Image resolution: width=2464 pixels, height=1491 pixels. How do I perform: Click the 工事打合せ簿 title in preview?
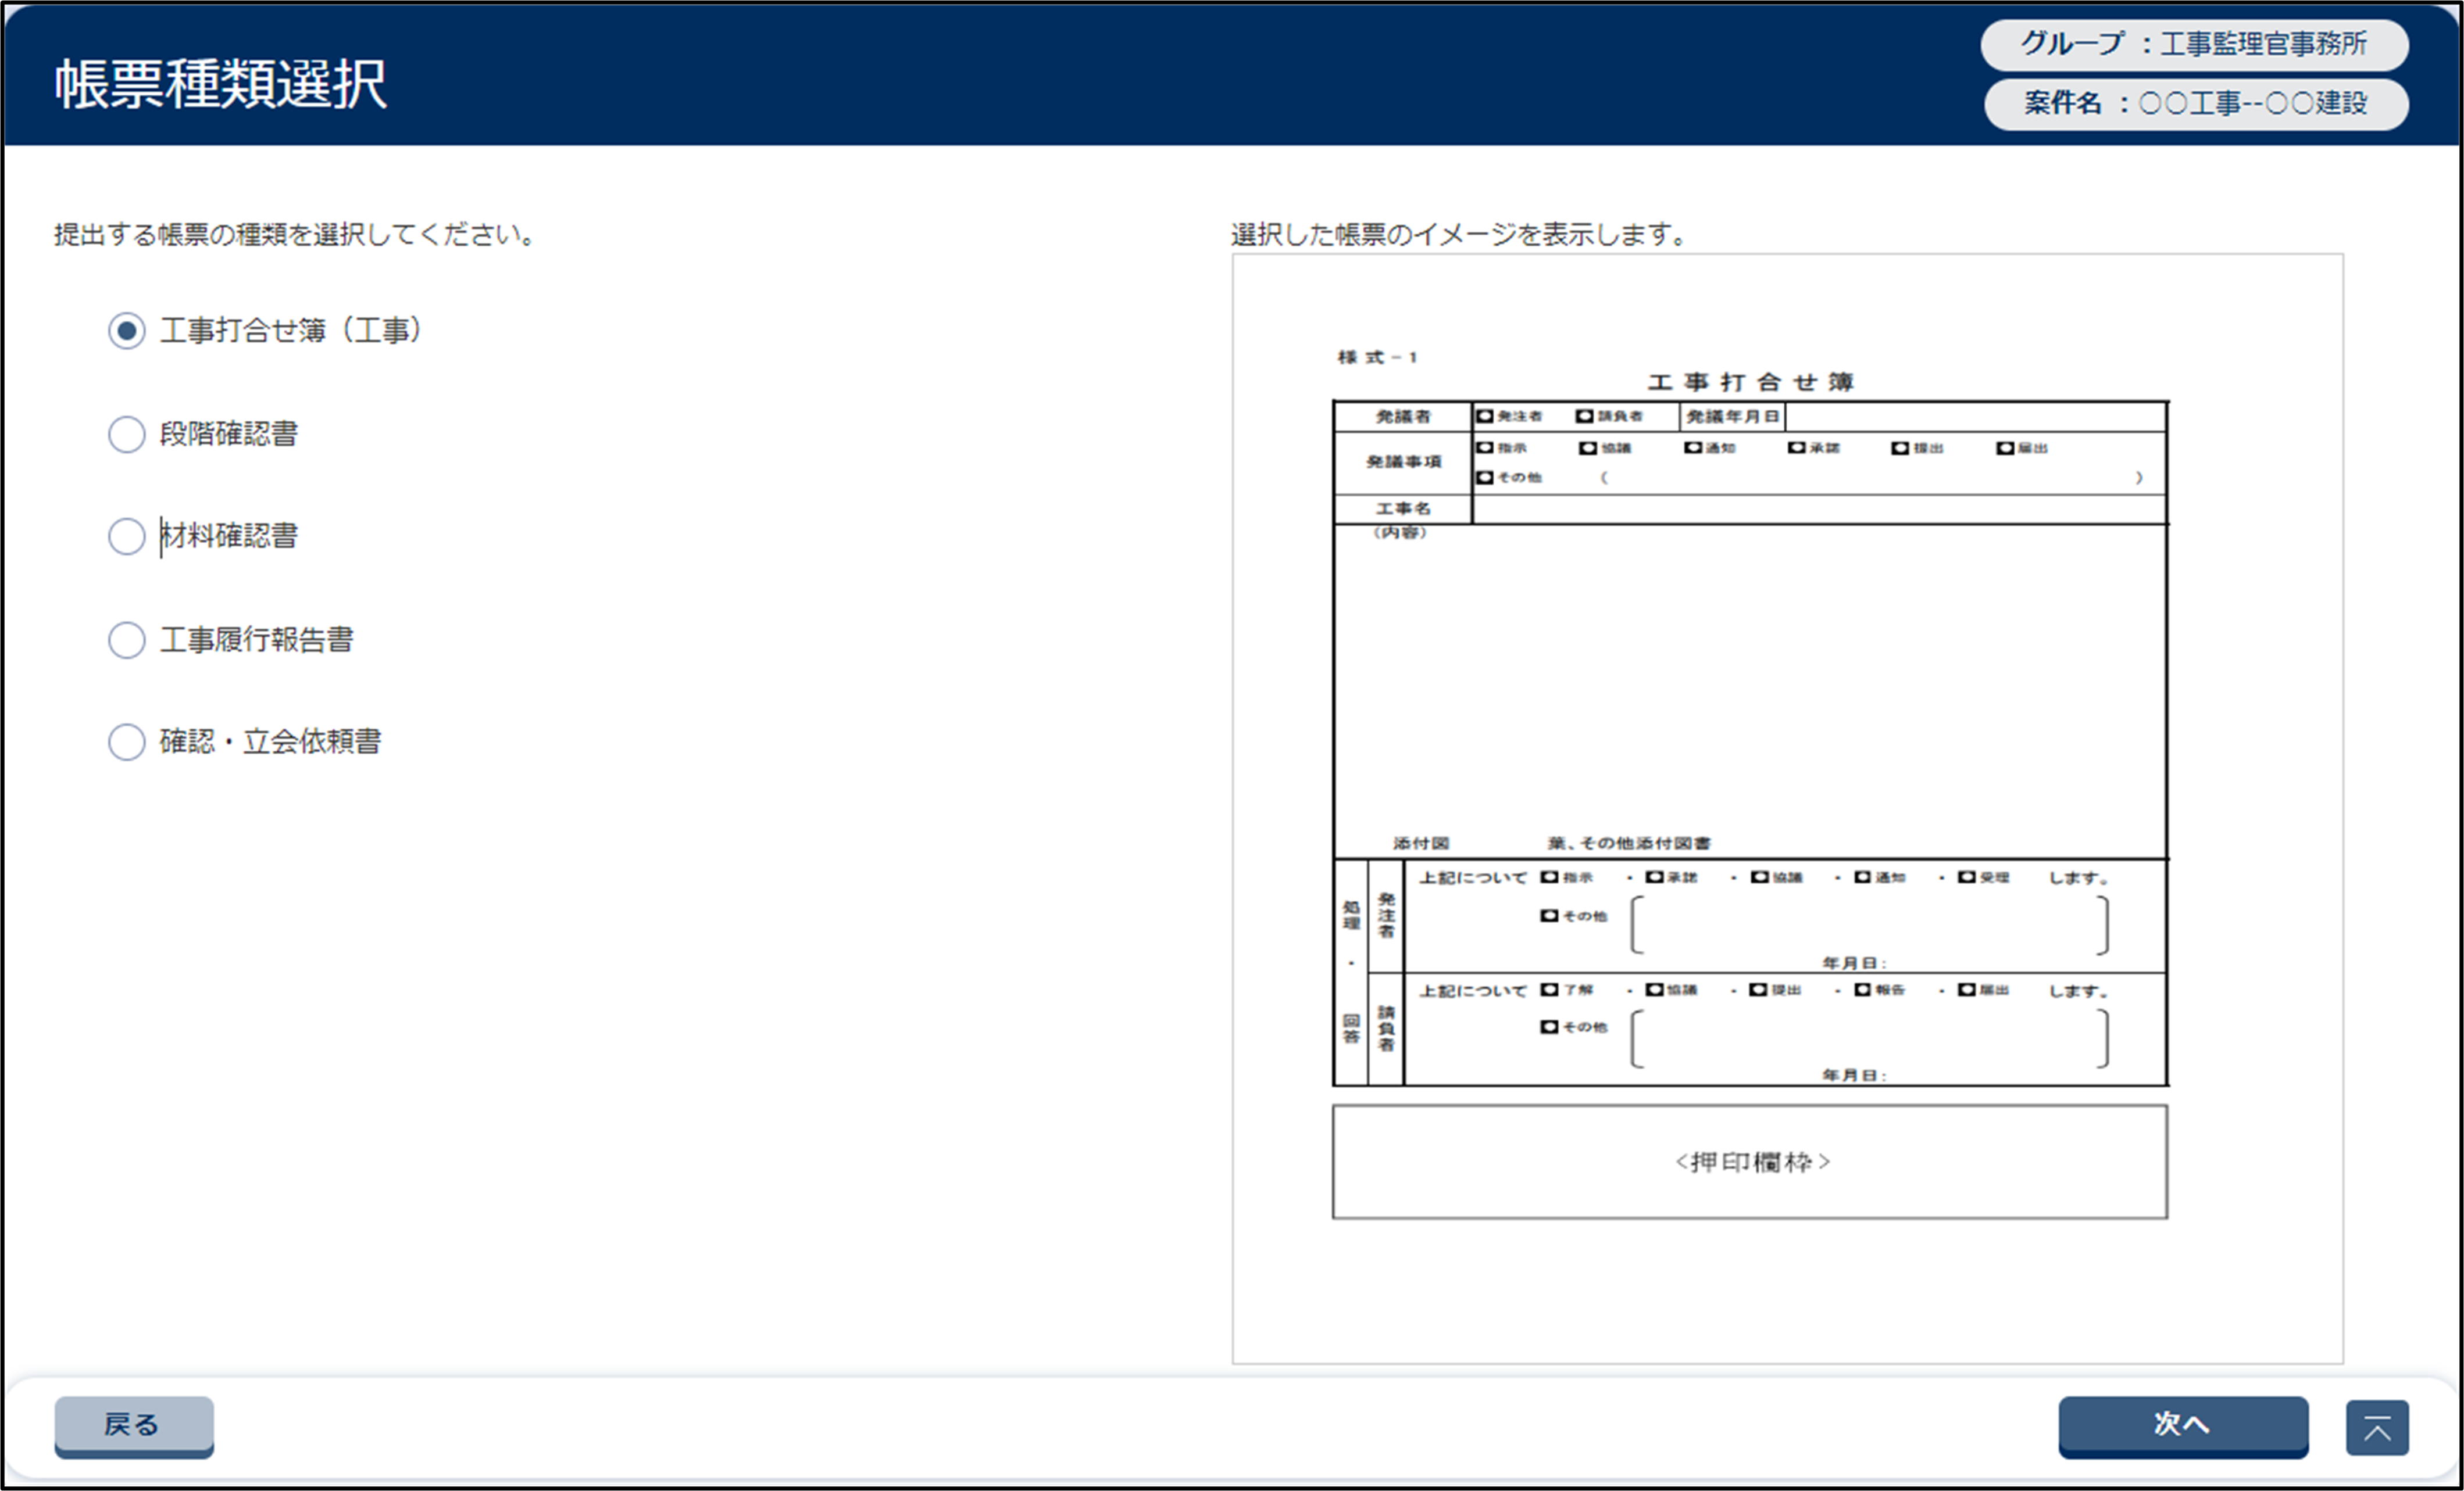pos(1750,383)
